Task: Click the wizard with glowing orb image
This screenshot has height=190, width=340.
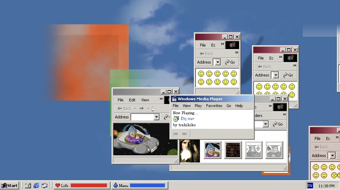Action: click(190, 151)
